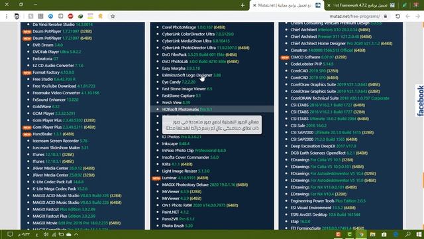424x239 pixels.
Task: Reload the page
Action: click(397, 16)
